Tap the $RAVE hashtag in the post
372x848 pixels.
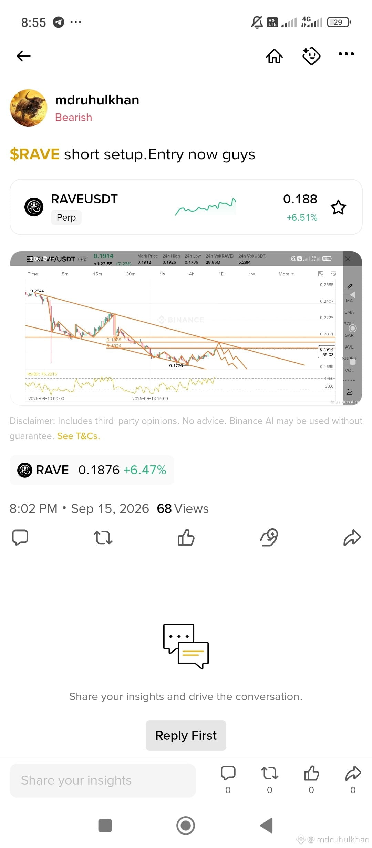coord(34,154)
